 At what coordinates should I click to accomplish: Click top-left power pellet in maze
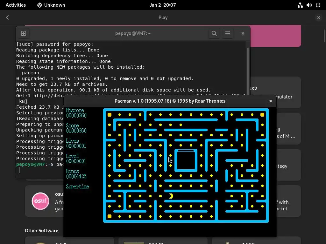point(110,115)
